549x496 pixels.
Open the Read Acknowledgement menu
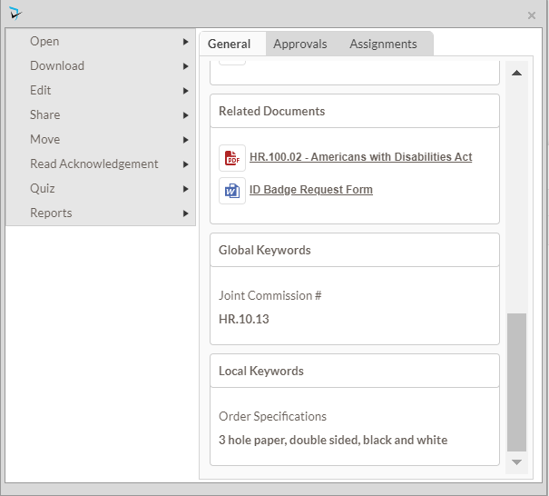click(x=94, y=164)
